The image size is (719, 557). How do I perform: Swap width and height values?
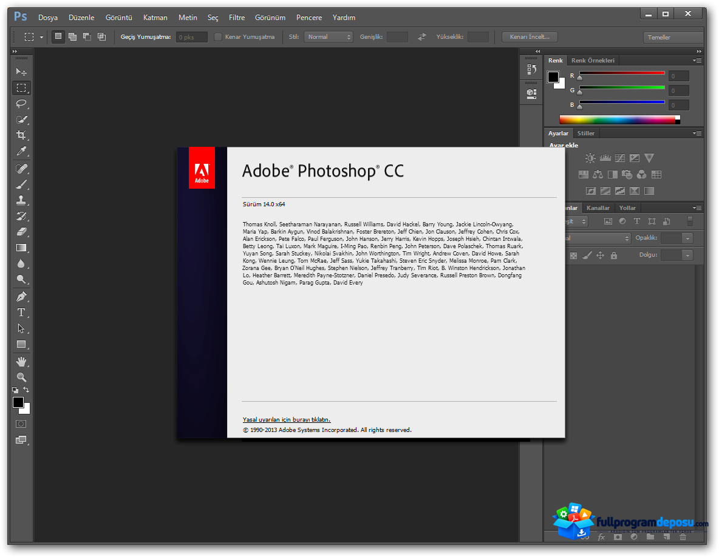(x=422, y=37)
